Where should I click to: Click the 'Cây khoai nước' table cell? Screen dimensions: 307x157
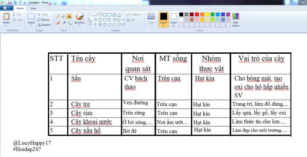point(94,122)
